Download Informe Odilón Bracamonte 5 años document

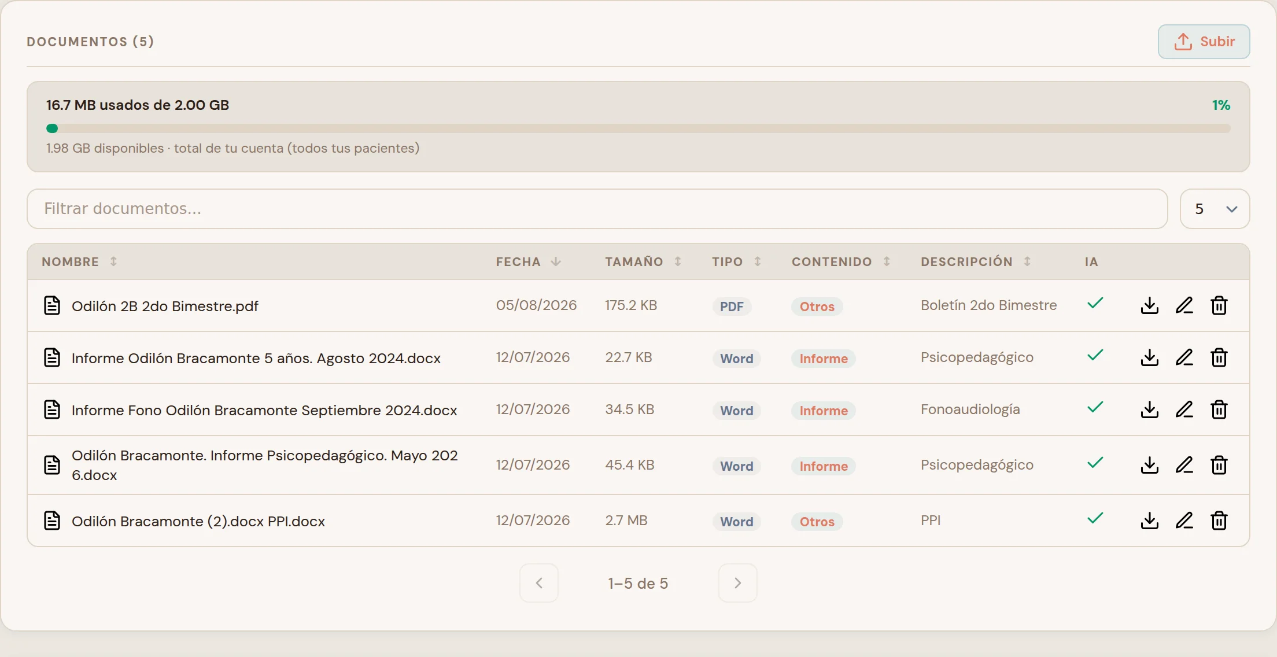coord(1149,357)
